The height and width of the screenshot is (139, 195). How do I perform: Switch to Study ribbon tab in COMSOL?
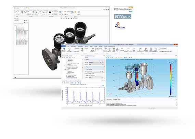point(96,46)
